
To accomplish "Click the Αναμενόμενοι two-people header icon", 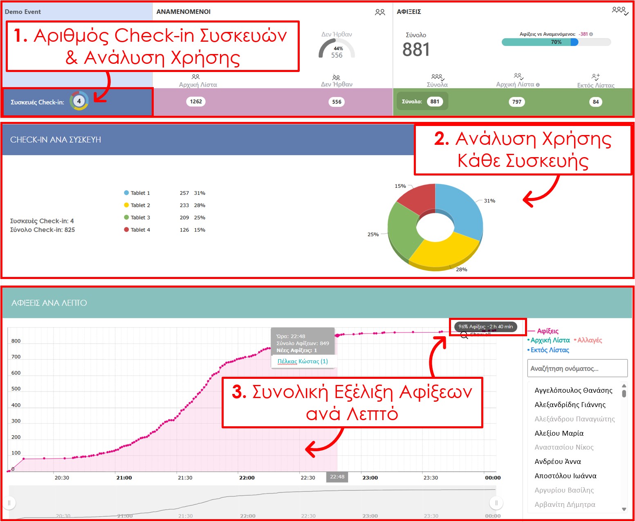I will point(379,12).
